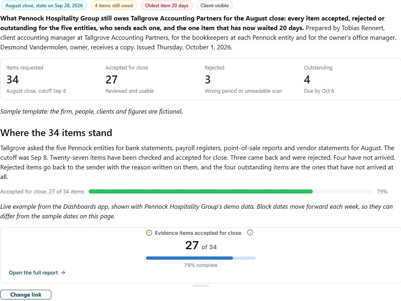Select the August close state date pill

point(44,5)
